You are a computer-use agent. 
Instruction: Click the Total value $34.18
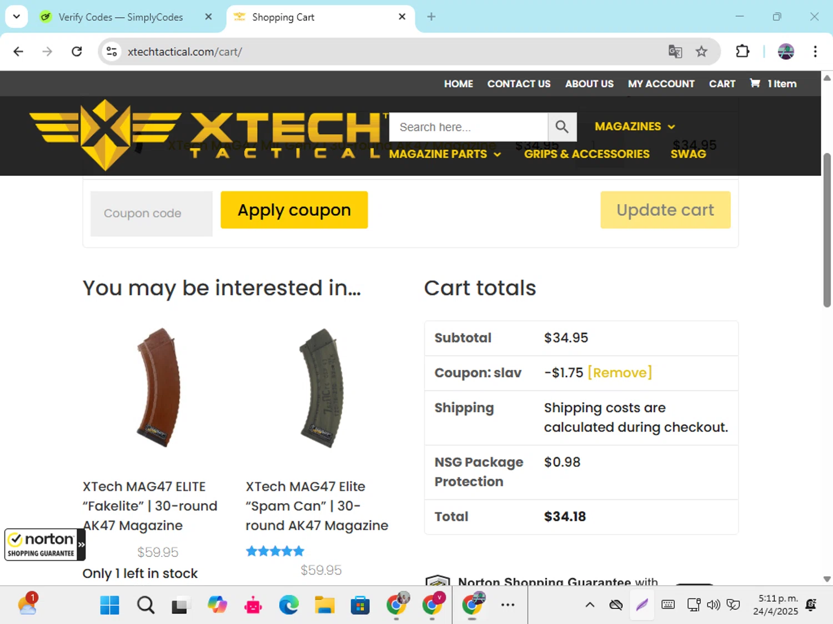tap(565, 517)
